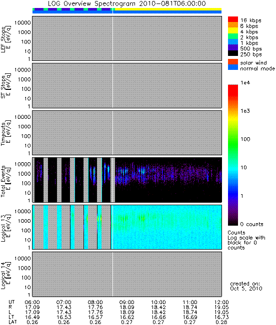The image size is (276, 325).
Task: Click the solar wind mode swatch
Action: point(233,62)
